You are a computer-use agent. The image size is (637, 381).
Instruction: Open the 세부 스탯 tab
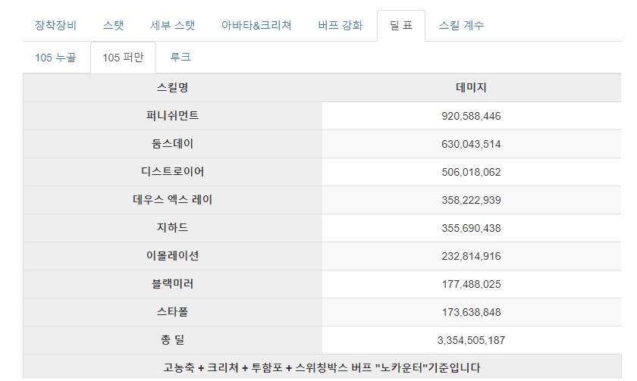click(173, 25)
